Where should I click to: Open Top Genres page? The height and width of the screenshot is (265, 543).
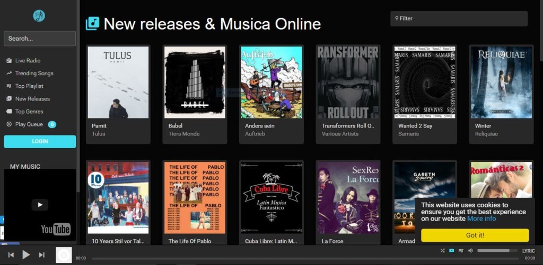click(x=29, y=112)
